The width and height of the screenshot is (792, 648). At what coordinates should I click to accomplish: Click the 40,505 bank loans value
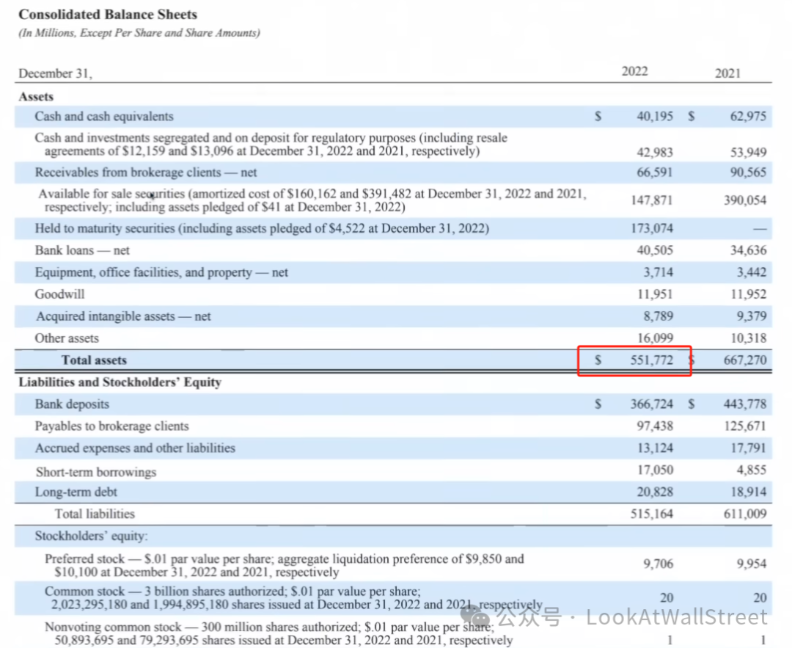(655, 250)
